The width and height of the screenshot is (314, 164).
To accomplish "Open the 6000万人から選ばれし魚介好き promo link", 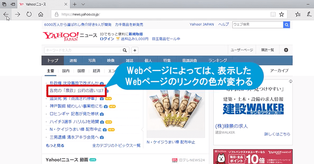I will coord(78,25).
